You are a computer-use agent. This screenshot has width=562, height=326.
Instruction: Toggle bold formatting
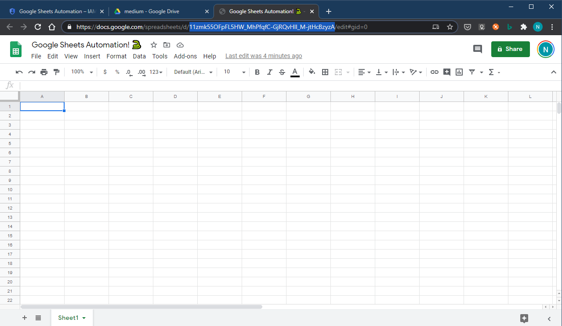pyautogui.click(x=257, y=72)
